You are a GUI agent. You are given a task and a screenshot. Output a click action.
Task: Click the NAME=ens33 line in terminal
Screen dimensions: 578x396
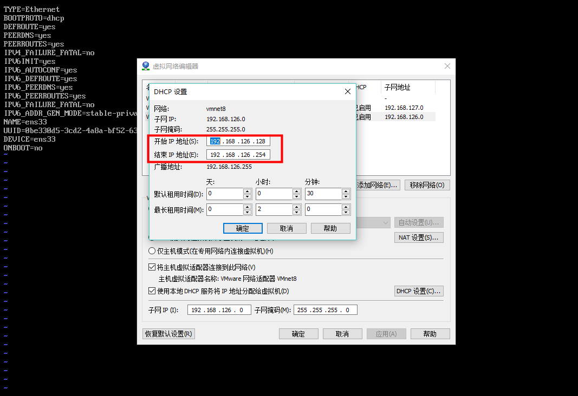(25, 122)
